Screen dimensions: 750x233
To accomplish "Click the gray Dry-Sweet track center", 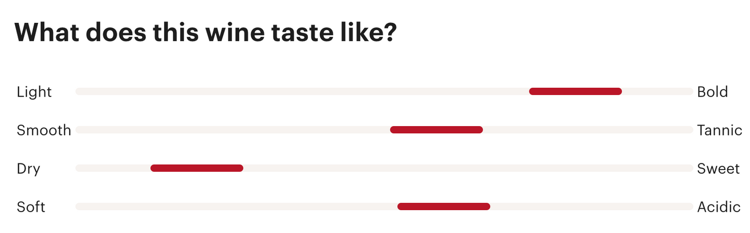I will point(384,168).
